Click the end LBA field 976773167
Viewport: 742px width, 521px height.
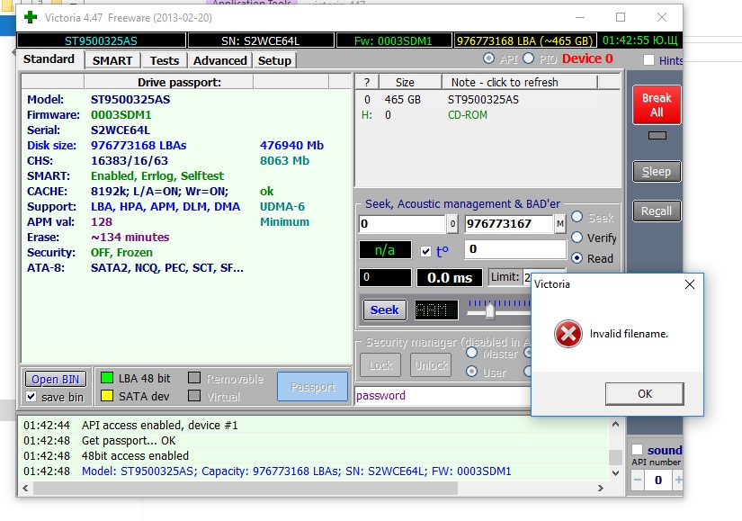(x=509, y=223)
